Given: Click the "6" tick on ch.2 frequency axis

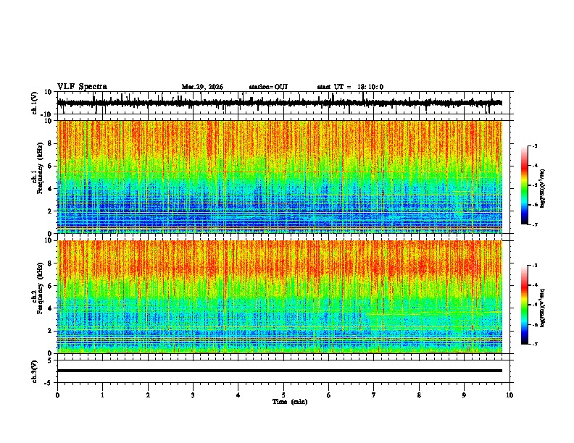Looking at the screenshot, I should coord(50,286).
